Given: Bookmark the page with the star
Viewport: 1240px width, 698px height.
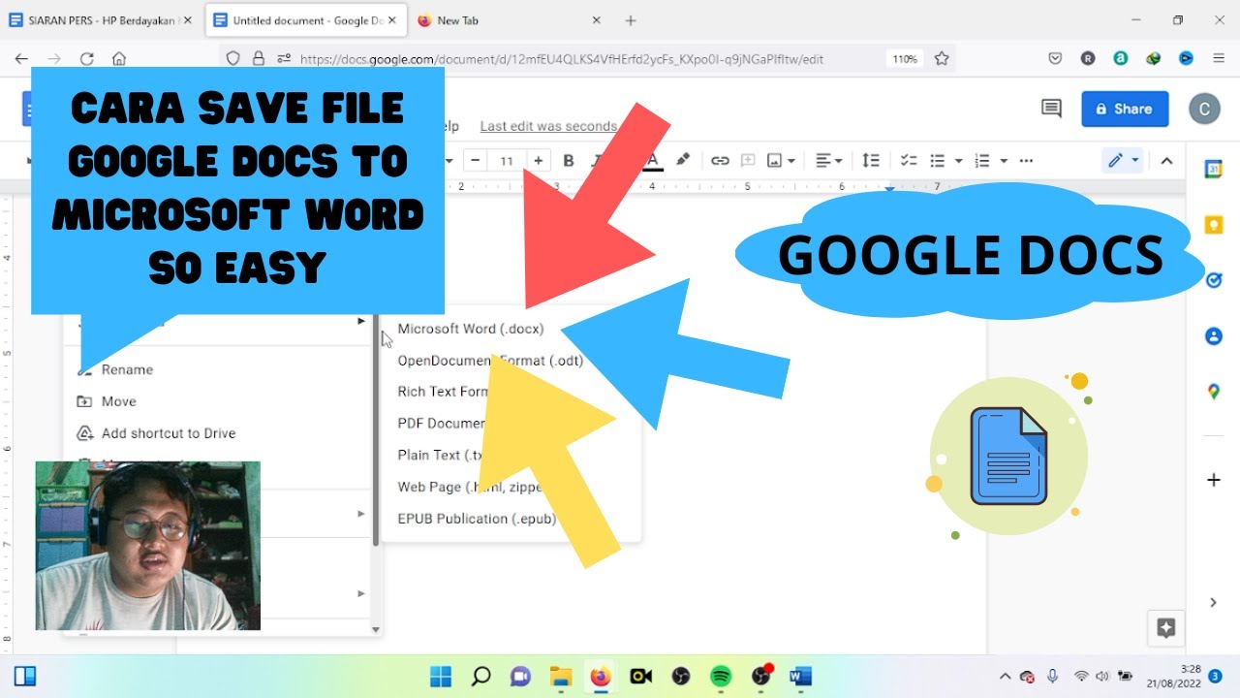Looking at the screenshot, I should coord(942,59).
